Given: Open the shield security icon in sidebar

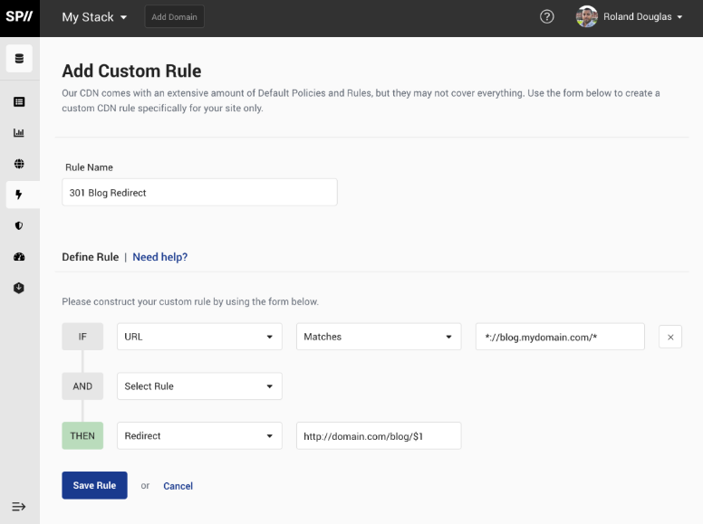Looking at the screenshot, I should 19,225.
